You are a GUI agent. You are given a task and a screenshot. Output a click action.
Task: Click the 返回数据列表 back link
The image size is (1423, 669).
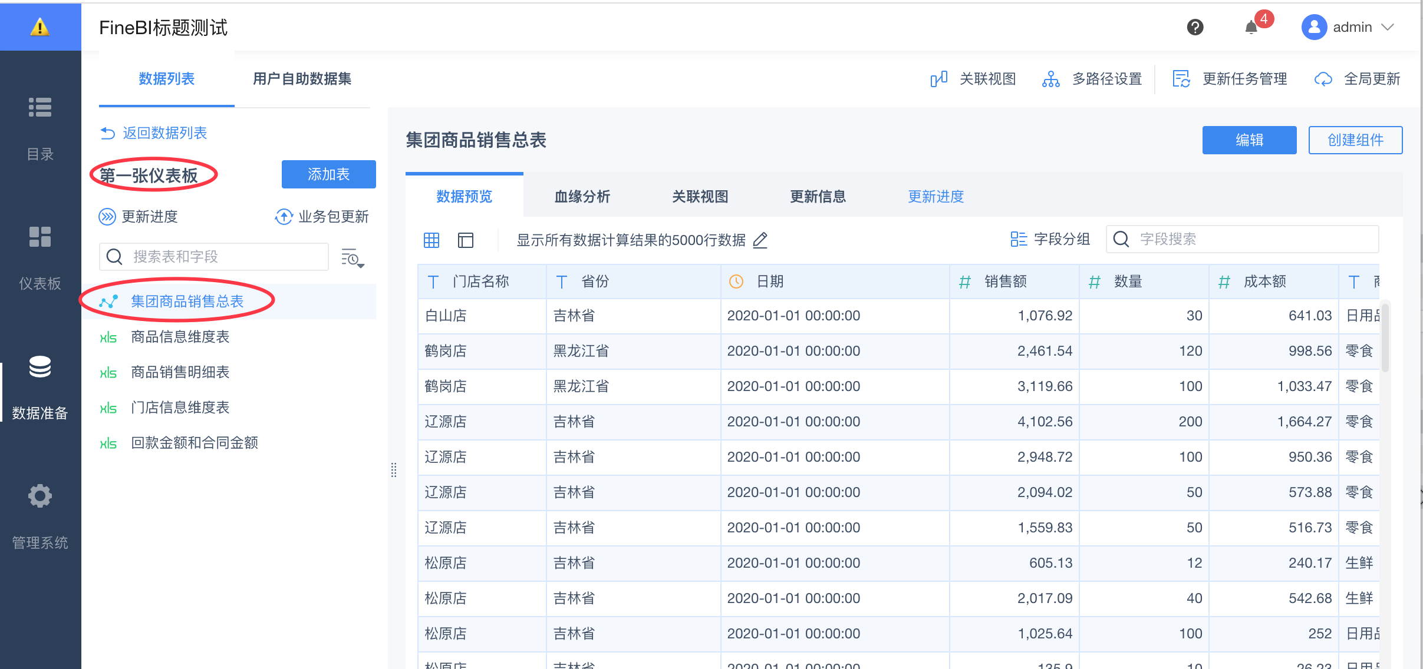(154, 133)
